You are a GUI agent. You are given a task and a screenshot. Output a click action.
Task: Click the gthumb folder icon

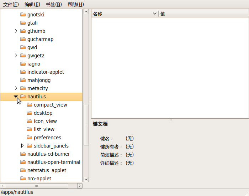click(23, 31)
